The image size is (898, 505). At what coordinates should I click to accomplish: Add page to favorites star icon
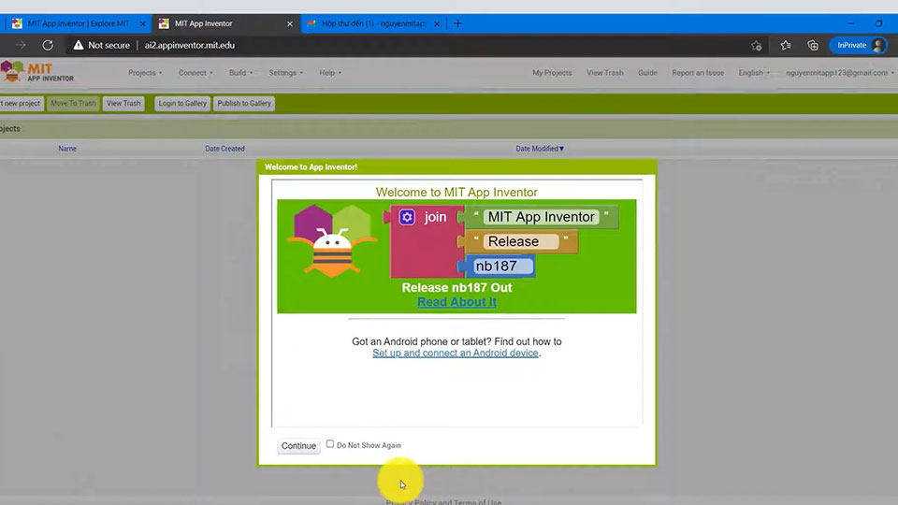756,45
